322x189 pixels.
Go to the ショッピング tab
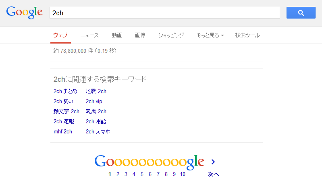171,35
